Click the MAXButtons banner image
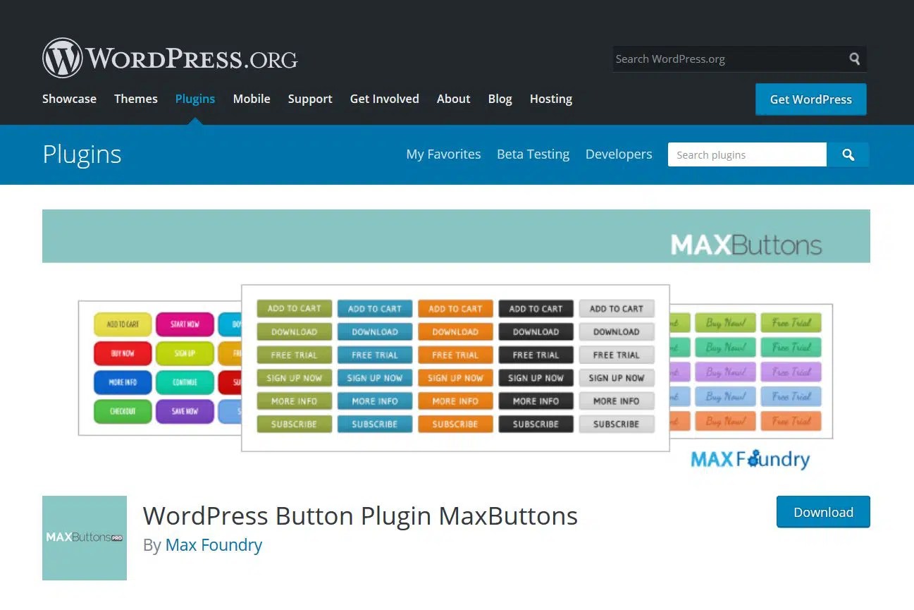This screenshot has height=610, width=914. click(457, 236)
